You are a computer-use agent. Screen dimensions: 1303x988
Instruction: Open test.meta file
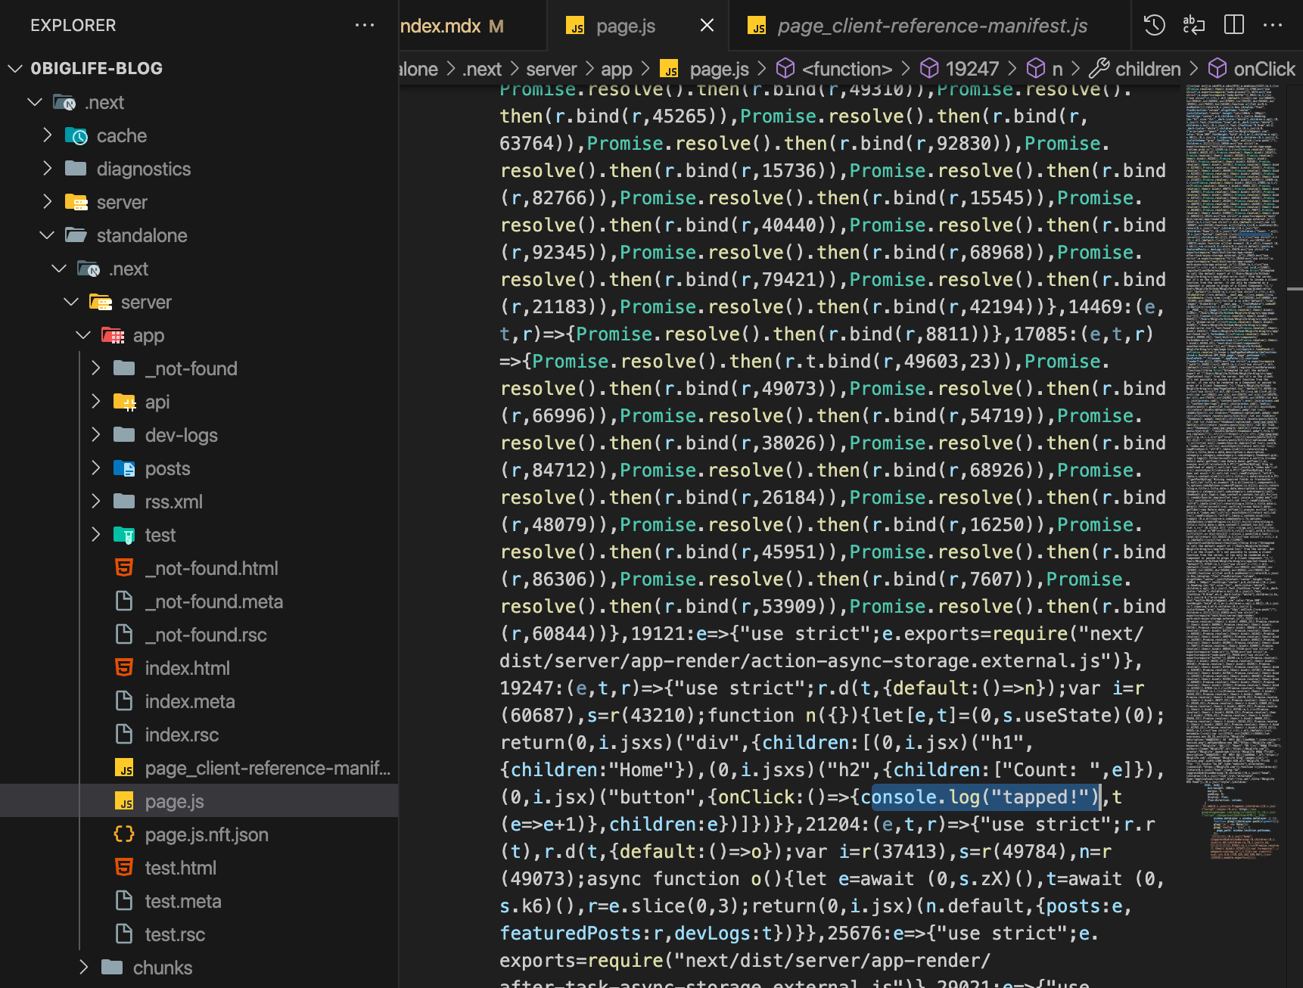tap(183, 901)
